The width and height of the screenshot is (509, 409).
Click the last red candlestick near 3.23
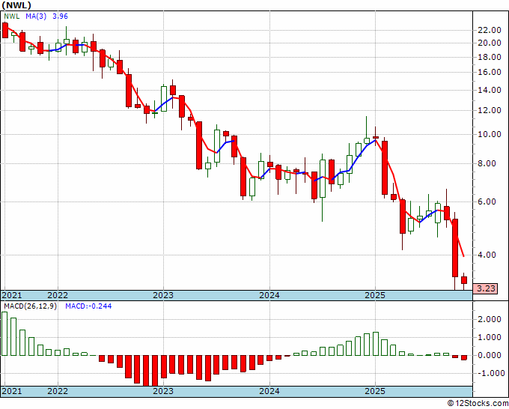pyautogui.click(x=464, y=280)
